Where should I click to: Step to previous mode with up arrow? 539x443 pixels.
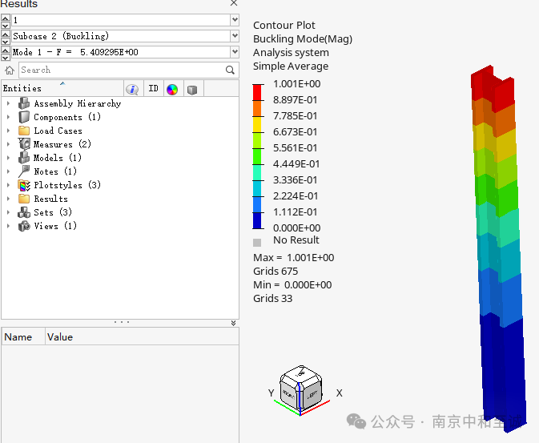pyautogui.click(x=6, y=50)
